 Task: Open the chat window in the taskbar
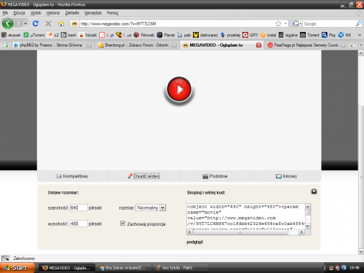point(123,268)
